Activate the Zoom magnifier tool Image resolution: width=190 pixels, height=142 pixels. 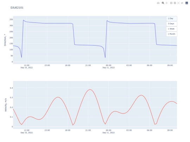[163, 3]
